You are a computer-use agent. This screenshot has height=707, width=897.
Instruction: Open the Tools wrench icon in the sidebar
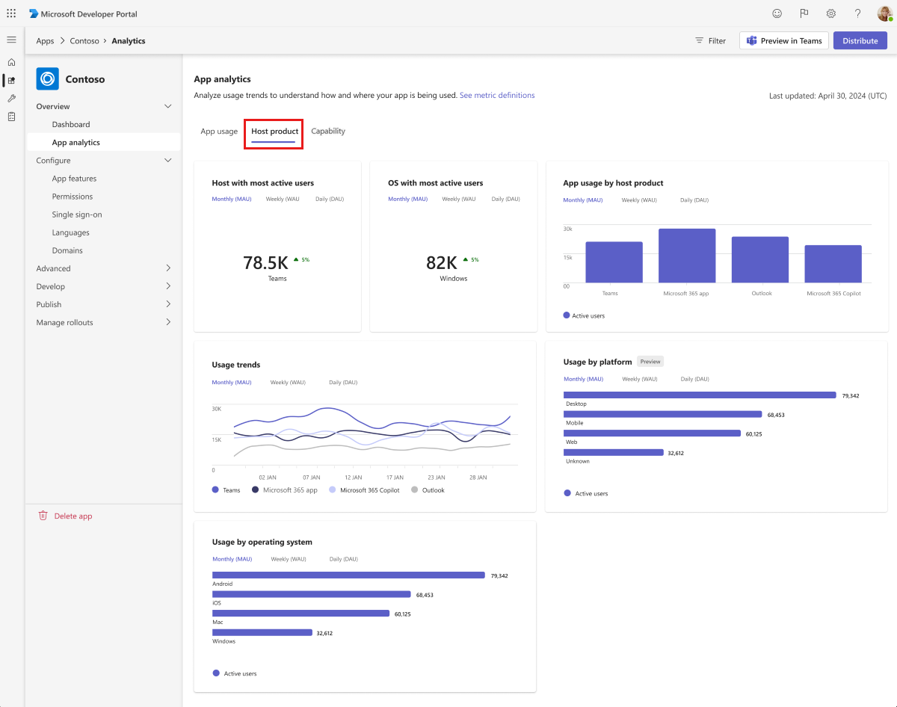[x=11, y=98]
